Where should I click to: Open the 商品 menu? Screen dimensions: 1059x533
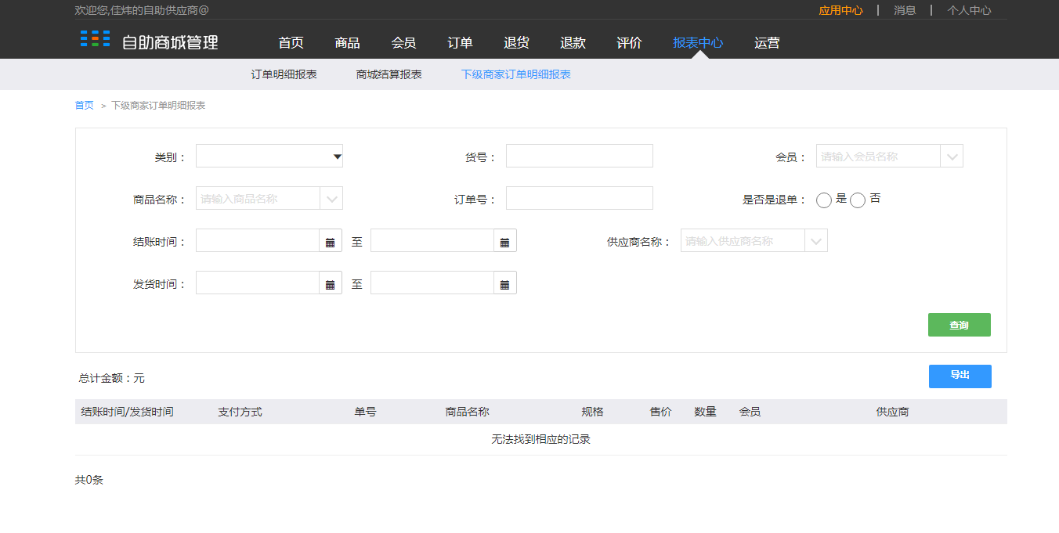[x=347, y=43]
